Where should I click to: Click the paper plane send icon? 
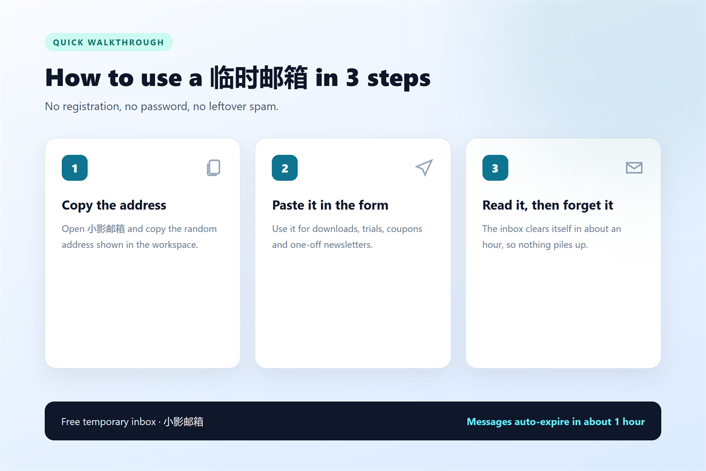424,168
